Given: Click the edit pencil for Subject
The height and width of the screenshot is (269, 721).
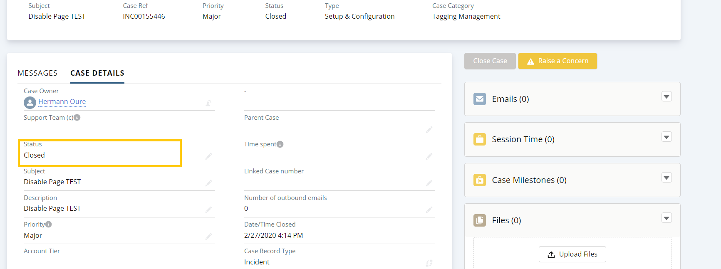Looking at the screenshot, I should point(208,183).
